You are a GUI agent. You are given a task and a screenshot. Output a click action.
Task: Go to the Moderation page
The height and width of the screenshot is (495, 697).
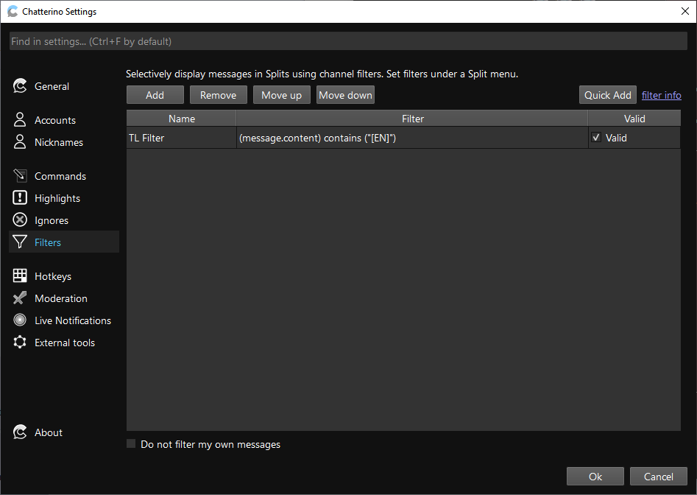point(61,298)
